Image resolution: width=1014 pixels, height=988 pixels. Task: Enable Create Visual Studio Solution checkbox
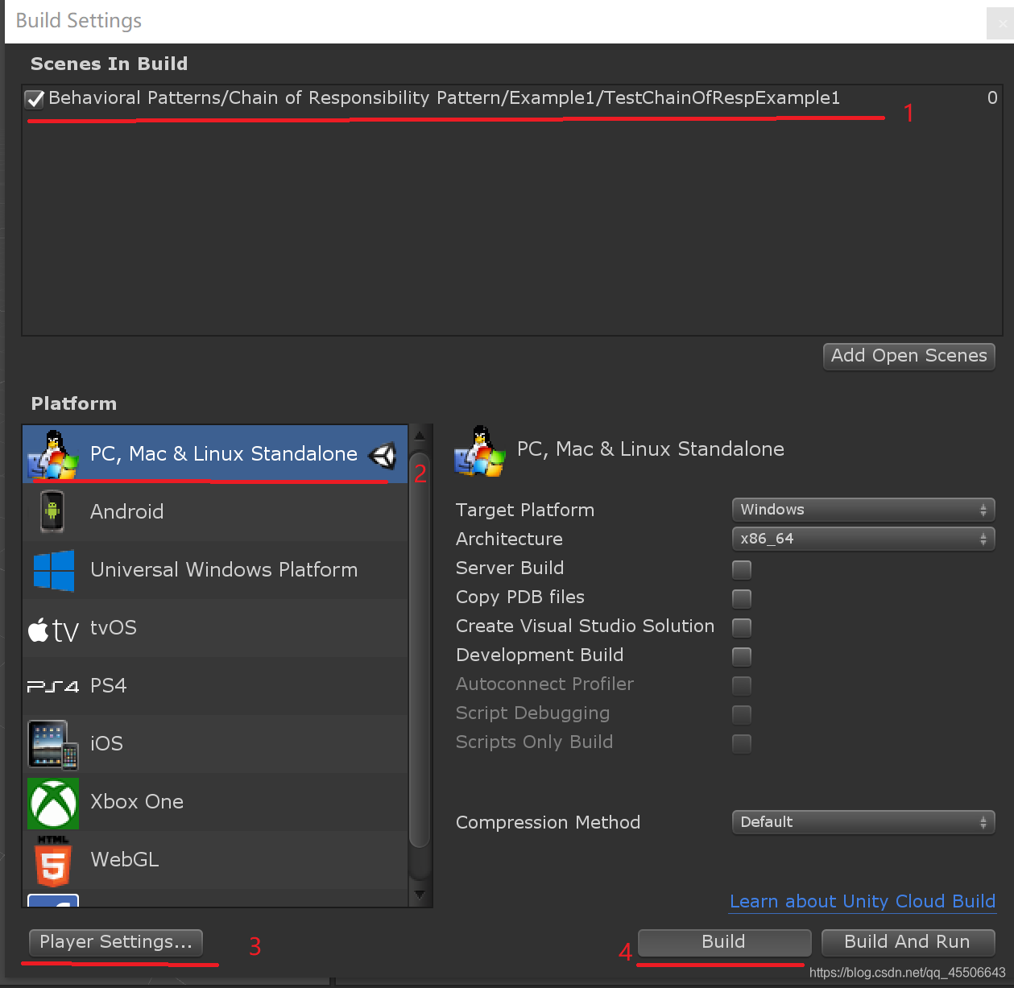[x=742, y=627]
